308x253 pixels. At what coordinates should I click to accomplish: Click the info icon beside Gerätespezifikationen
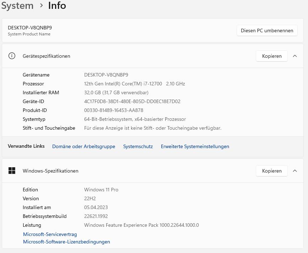pyautogui.click(x=12, y=56)
